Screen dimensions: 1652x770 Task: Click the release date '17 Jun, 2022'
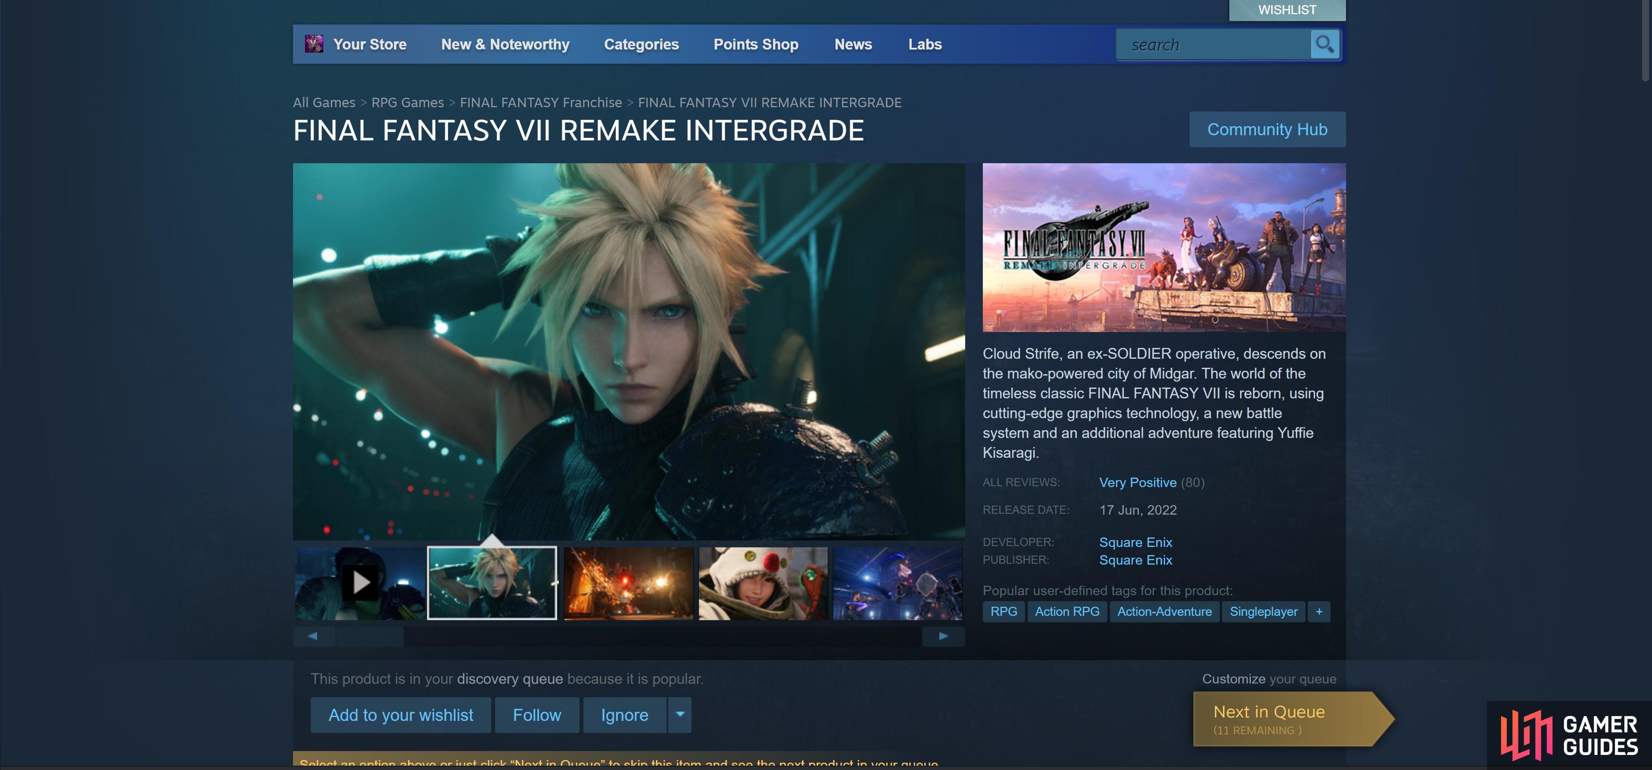[x=1138, y=510]
